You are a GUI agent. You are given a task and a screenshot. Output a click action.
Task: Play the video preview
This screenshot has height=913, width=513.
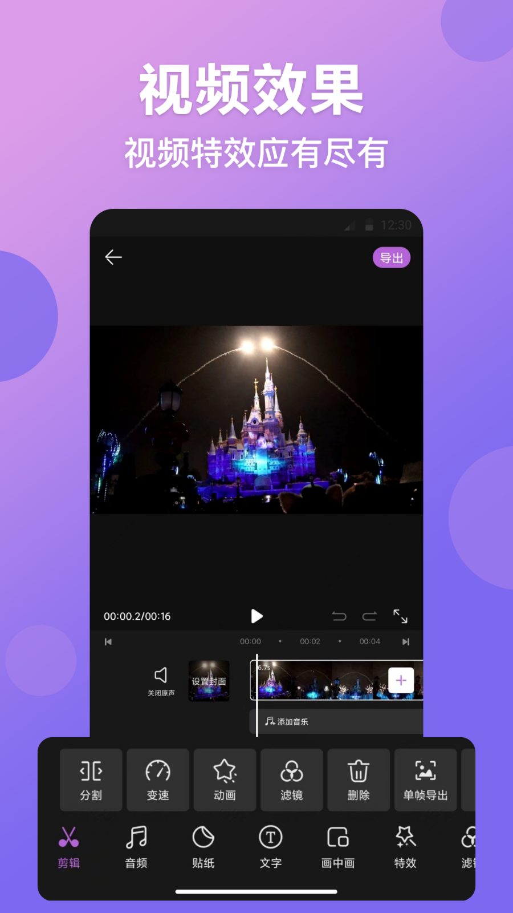[256, 616]
